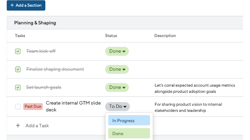Click the Set launch goals description text
The height and width of the screenshot is (140, 250).
click(x=195, y=88)
